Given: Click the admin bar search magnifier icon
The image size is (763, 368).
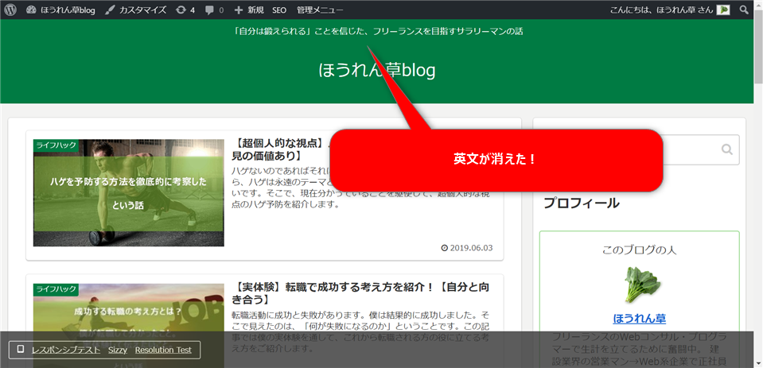Looking at the screenshot, I should click(x=744, y=10).
